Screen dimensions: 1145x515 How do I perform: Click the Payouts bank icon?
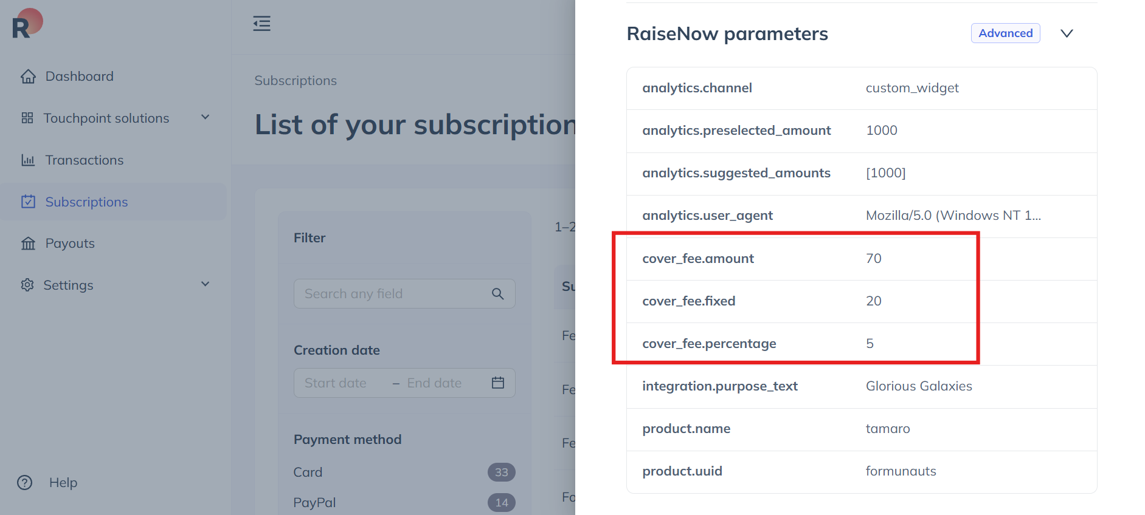click(x=28, y=244)
